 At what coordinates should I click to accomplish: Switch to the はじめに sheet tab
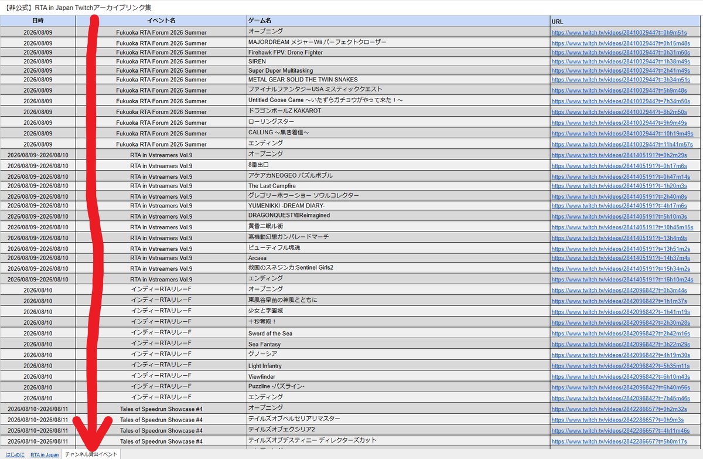[14, 454]
